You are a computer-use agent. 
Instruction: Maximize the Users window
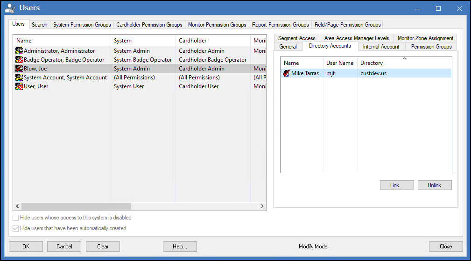pyautogui.click(x=438, y=8)
